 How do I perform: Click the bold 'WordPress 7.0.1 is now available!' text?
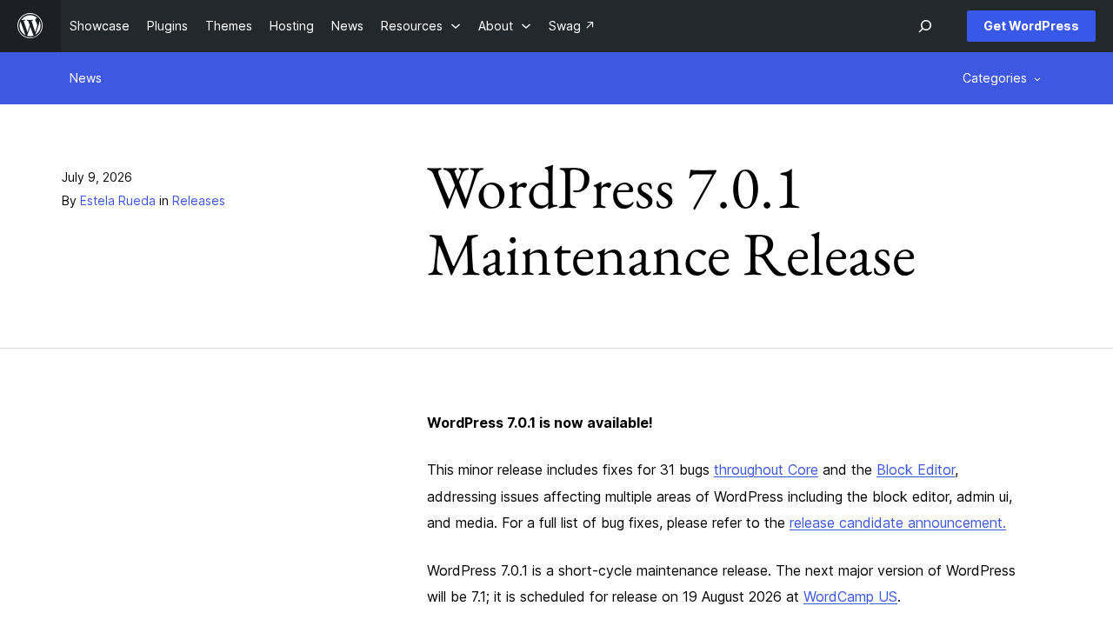pyautogui.click(x=540, y=423)
